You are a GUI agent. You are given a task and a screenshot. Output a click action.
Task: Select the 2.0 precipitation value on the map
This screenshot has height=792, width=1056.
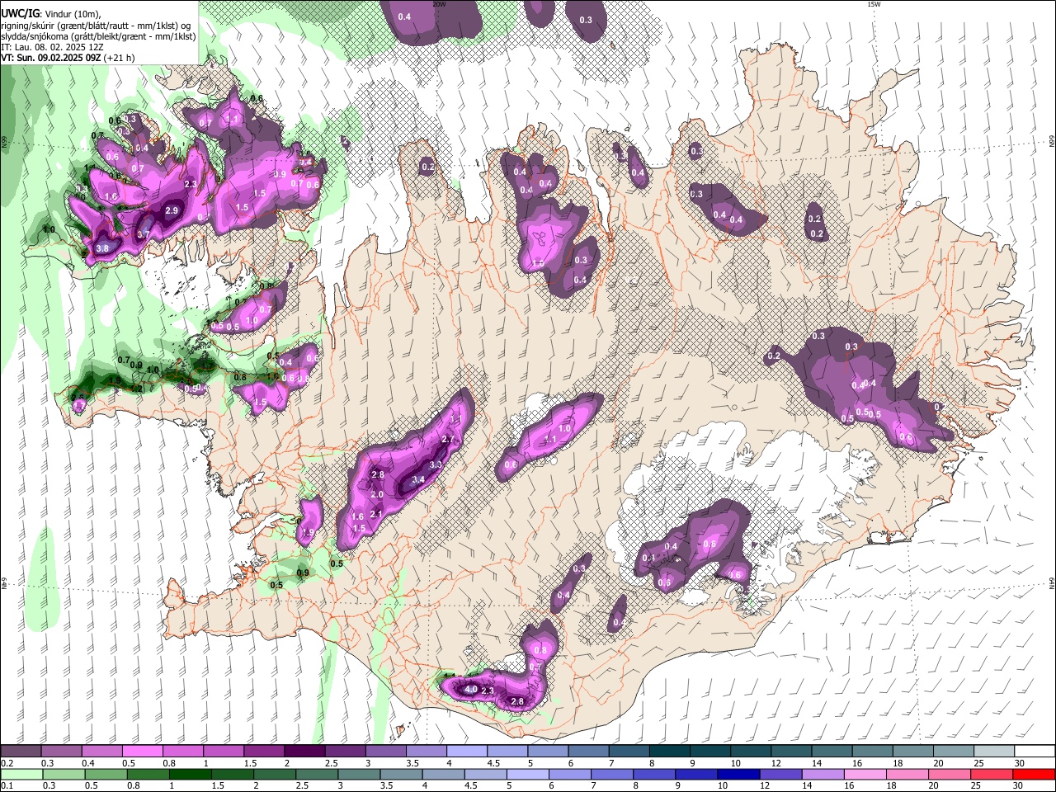(377, 494)
